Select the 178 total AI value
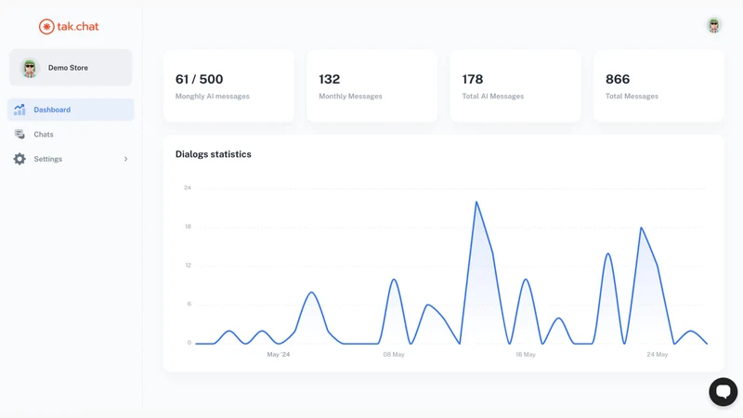 473,79
